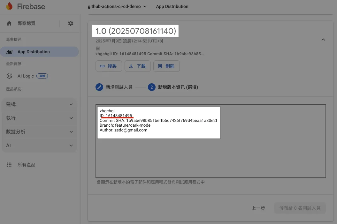Click the App Distribution sidebar icon
Screen dimensions: 337x224
[x=10, y=52]
